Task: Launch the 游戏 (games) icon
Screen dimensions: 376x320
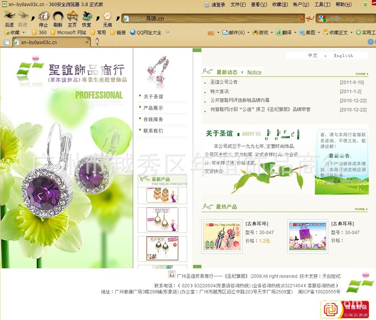Action: 261,32
